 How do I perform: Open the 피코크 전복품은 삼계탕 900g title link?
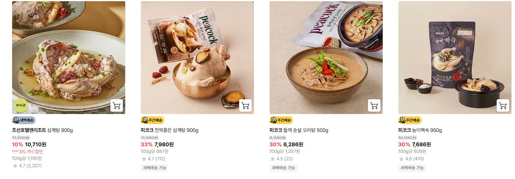click(170, 130)
